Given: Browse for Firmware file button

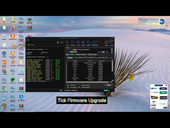Looking at the screenshot, I should 111,58.
